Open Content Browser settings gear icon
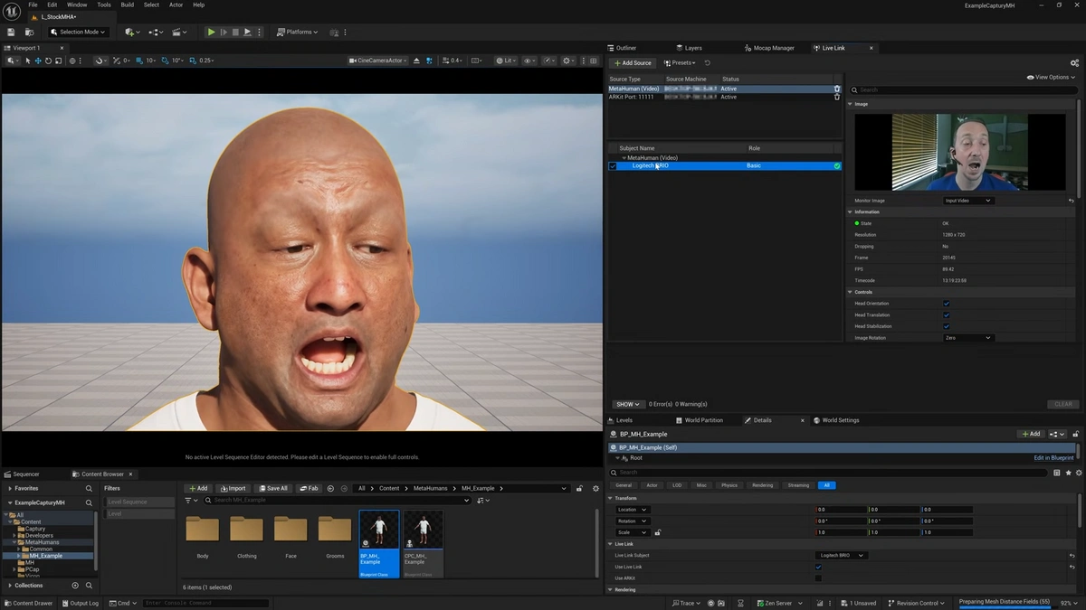1086x610 pixels. click(x=595, y=488)
